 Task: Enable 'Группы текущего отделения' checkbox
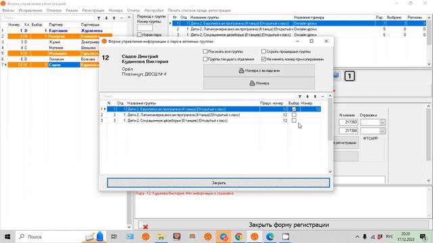coord(205,59)
